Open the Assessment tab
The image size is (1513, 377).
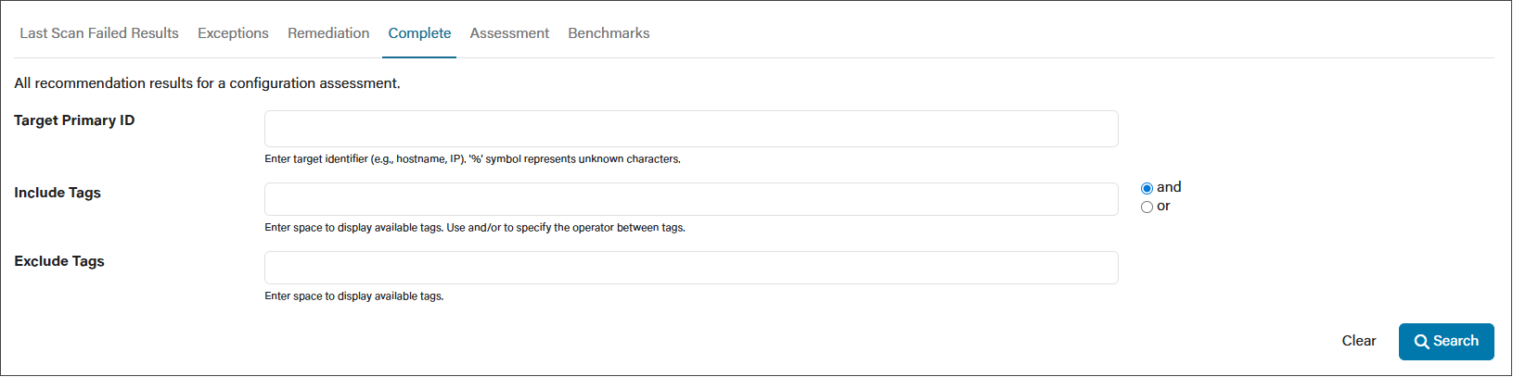click(x=509, y=33)
